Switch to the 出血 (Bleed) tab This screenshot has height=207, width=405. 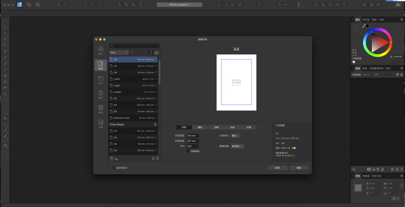233,127
